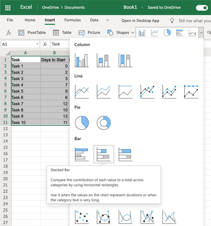
Task: Click the fx insert function button by formula bar
Action: [45, 44]
